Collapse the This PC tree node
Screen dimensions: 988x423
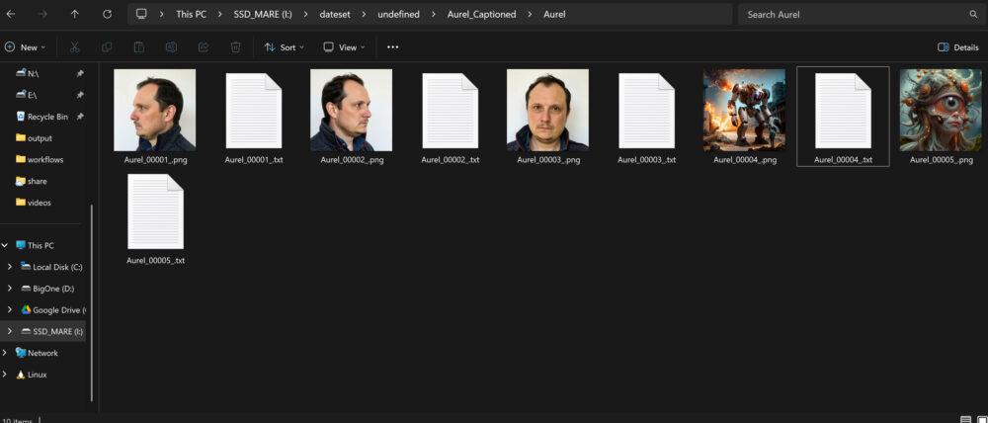click(6, 245)
